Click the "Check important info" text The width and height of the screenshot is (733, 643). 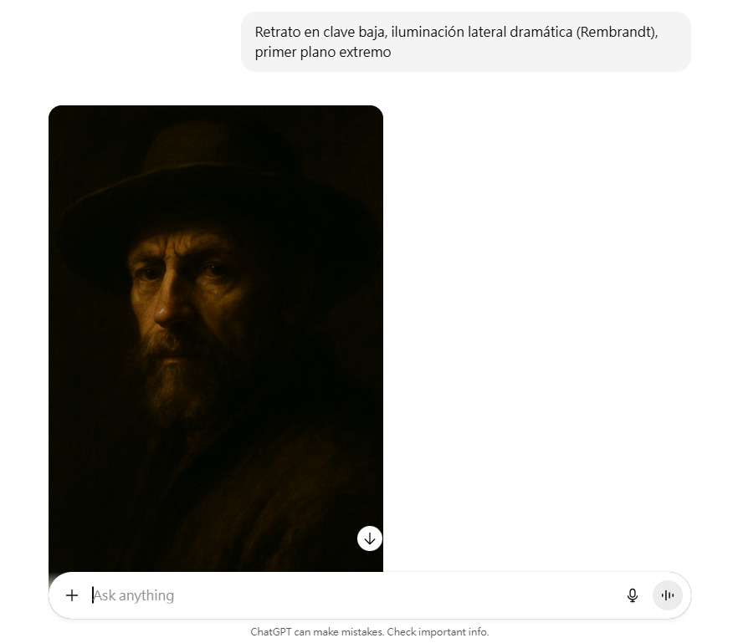click(x=438, y=632)
